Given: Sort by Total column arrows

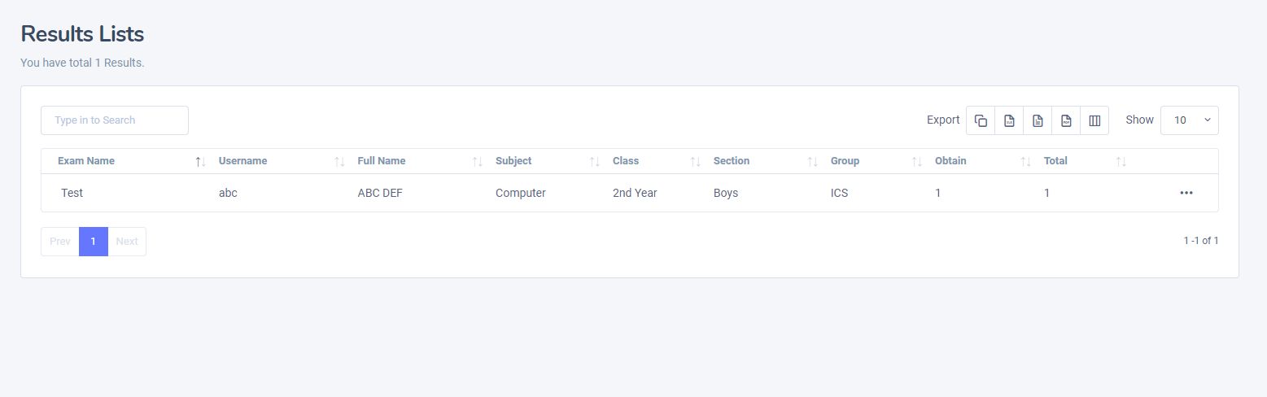Looking at the screenshot, I should (1121, 162).
